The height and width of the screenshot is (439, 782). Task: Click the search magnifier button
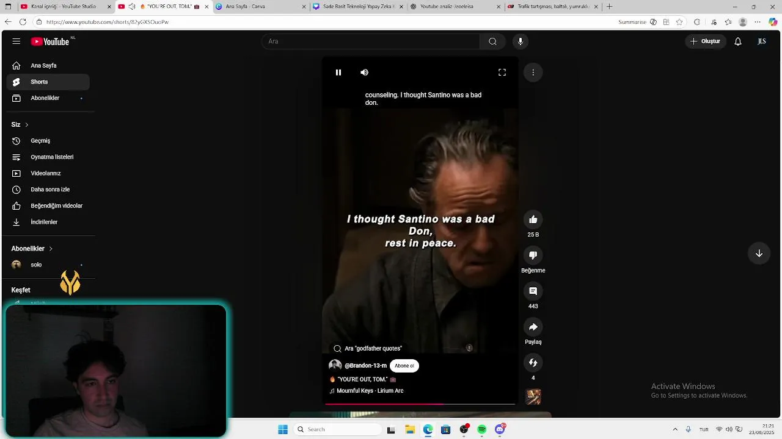point(492,41)
